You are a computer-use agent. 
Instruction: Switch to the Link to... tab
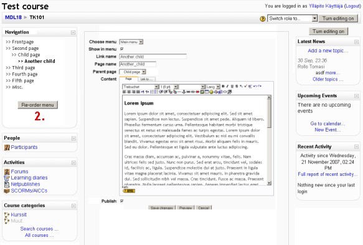pos(146,79)
